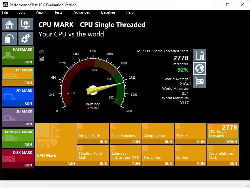The image size is (250, 188).
Task: Run the Compression test
Action: tap(158, 142)
